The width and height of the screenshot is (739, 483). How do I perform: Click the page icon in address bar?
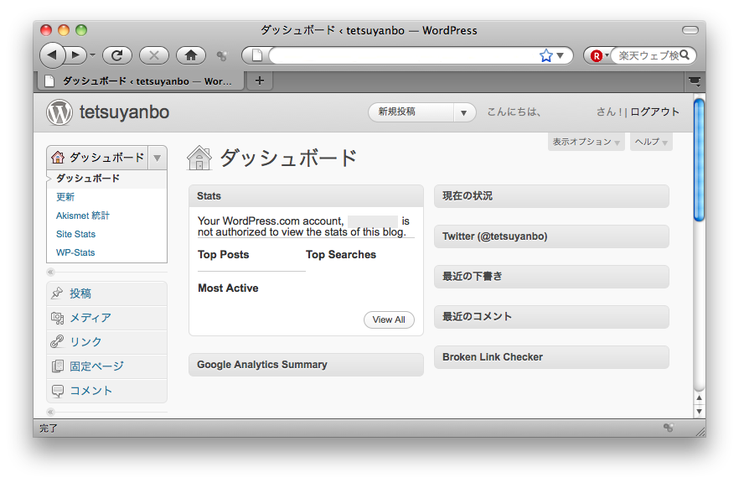click(x=257, y=55)
